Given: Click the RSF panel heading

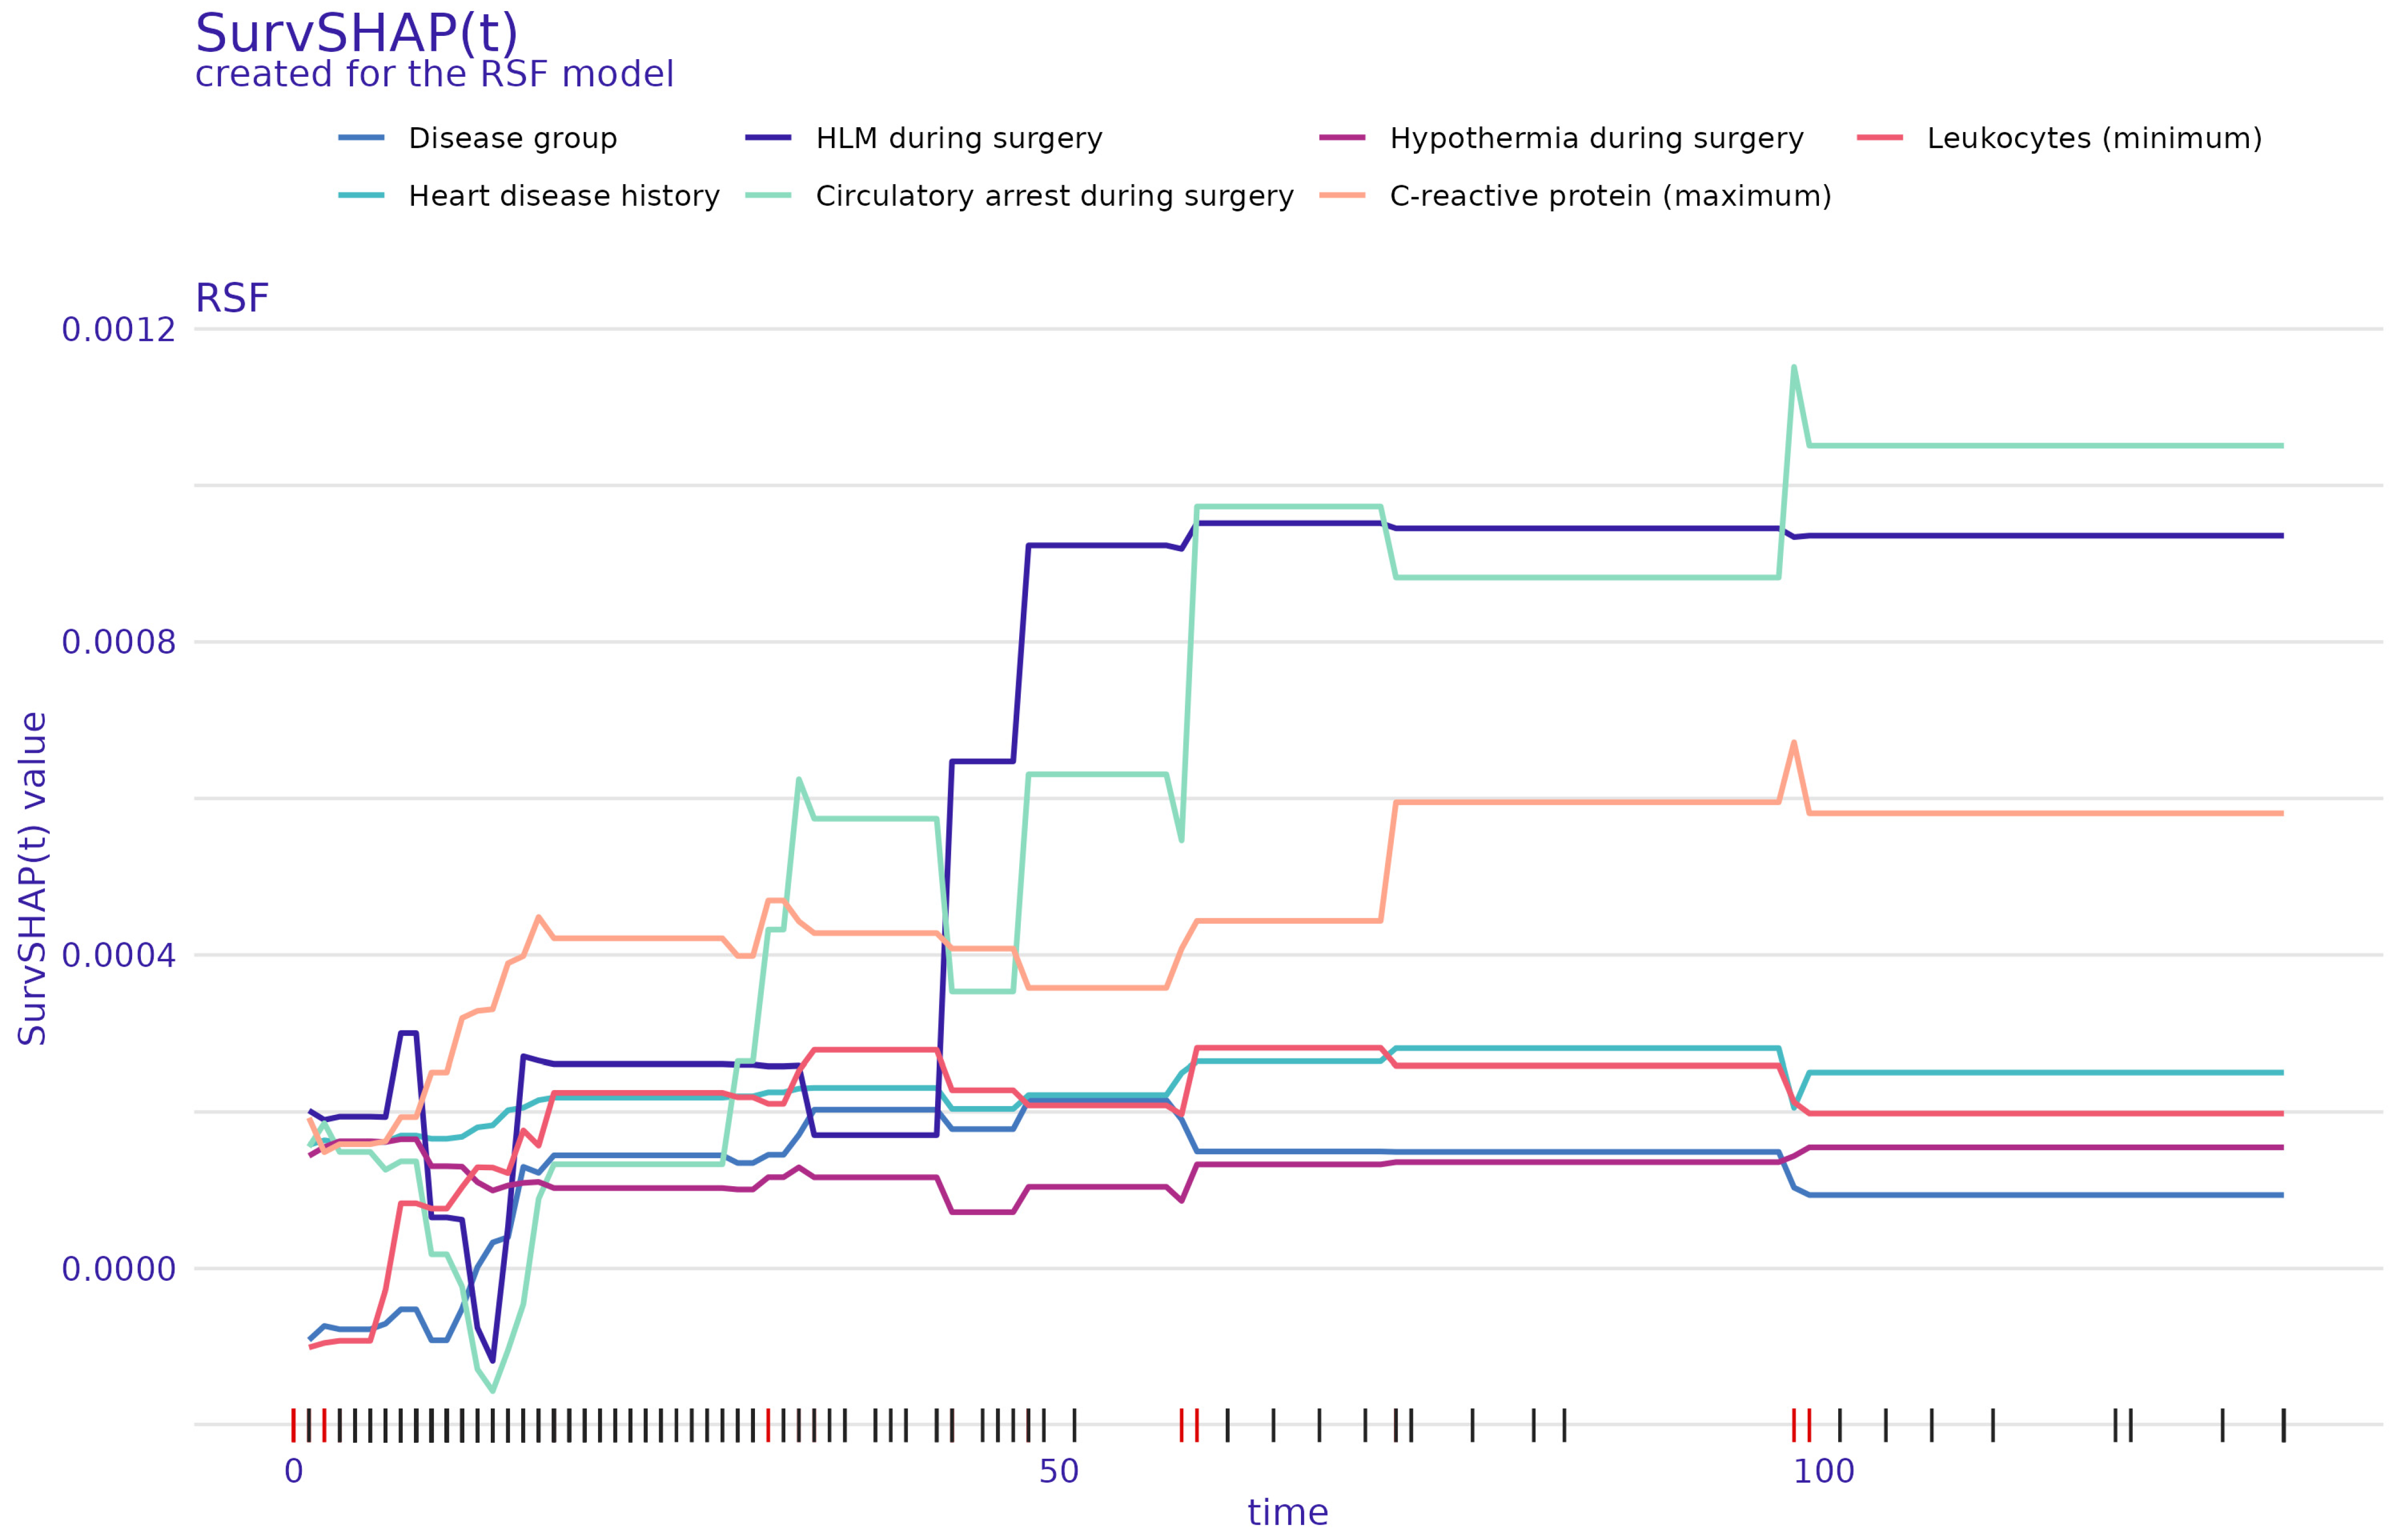Looking at the screenshot, I should (x=232, y=299).
